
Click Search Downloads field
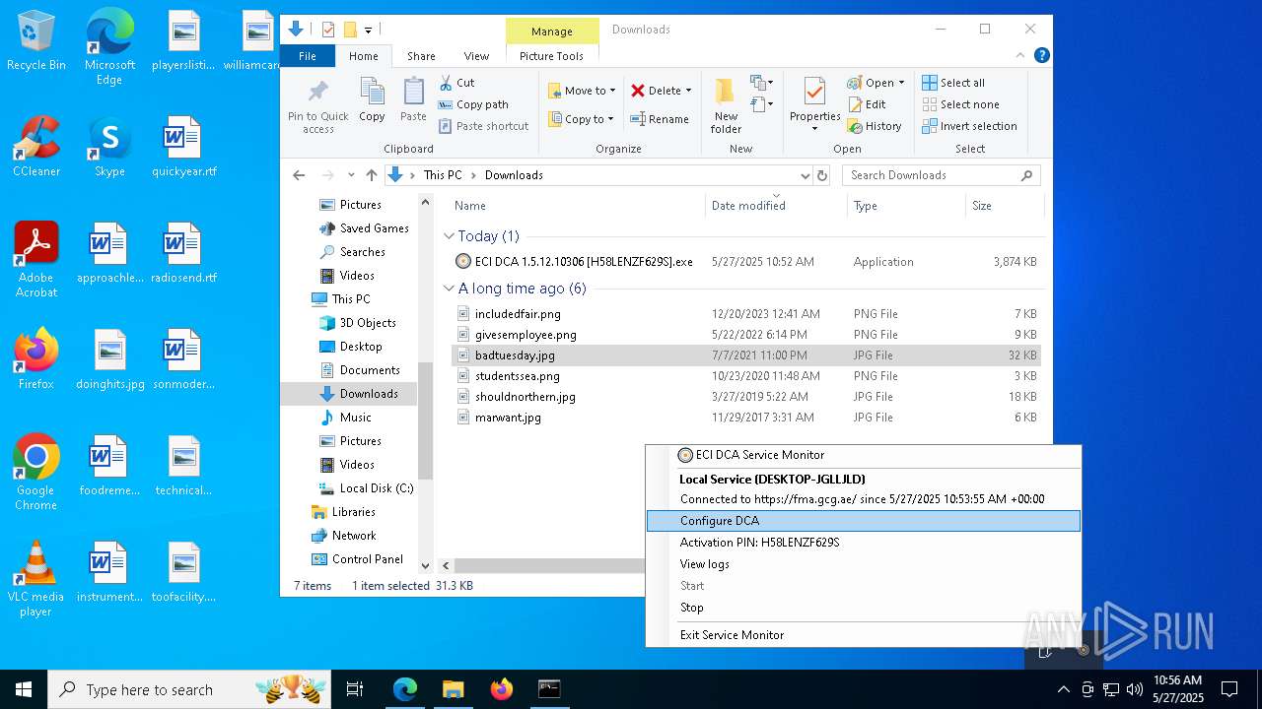(942, 175)
